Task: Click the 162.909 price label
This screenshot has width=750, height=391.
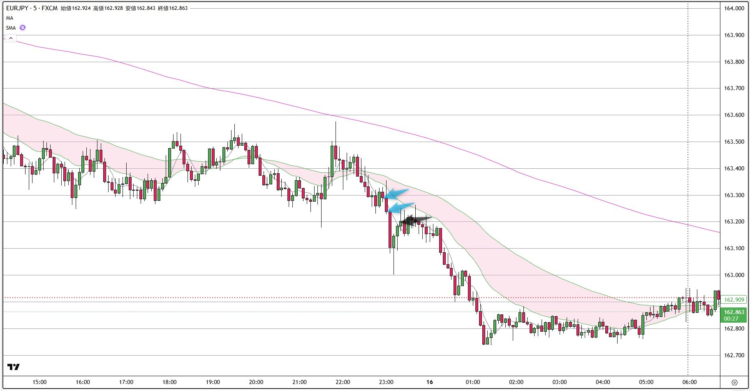Action: coord(734,300)
